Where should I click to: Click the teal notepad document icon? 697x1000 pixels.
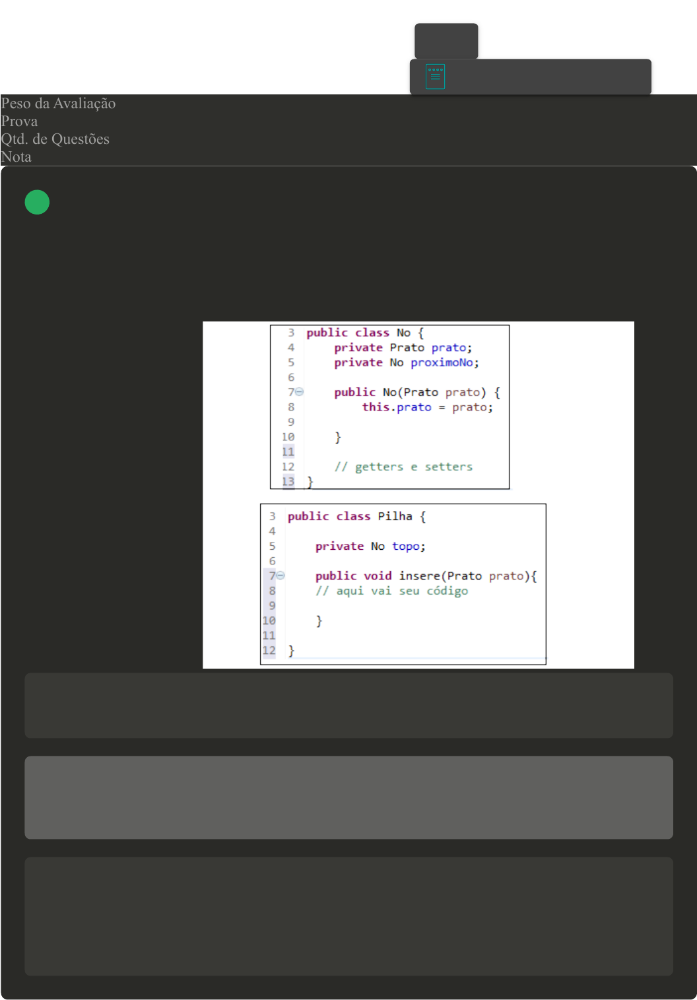coord(435,77)
